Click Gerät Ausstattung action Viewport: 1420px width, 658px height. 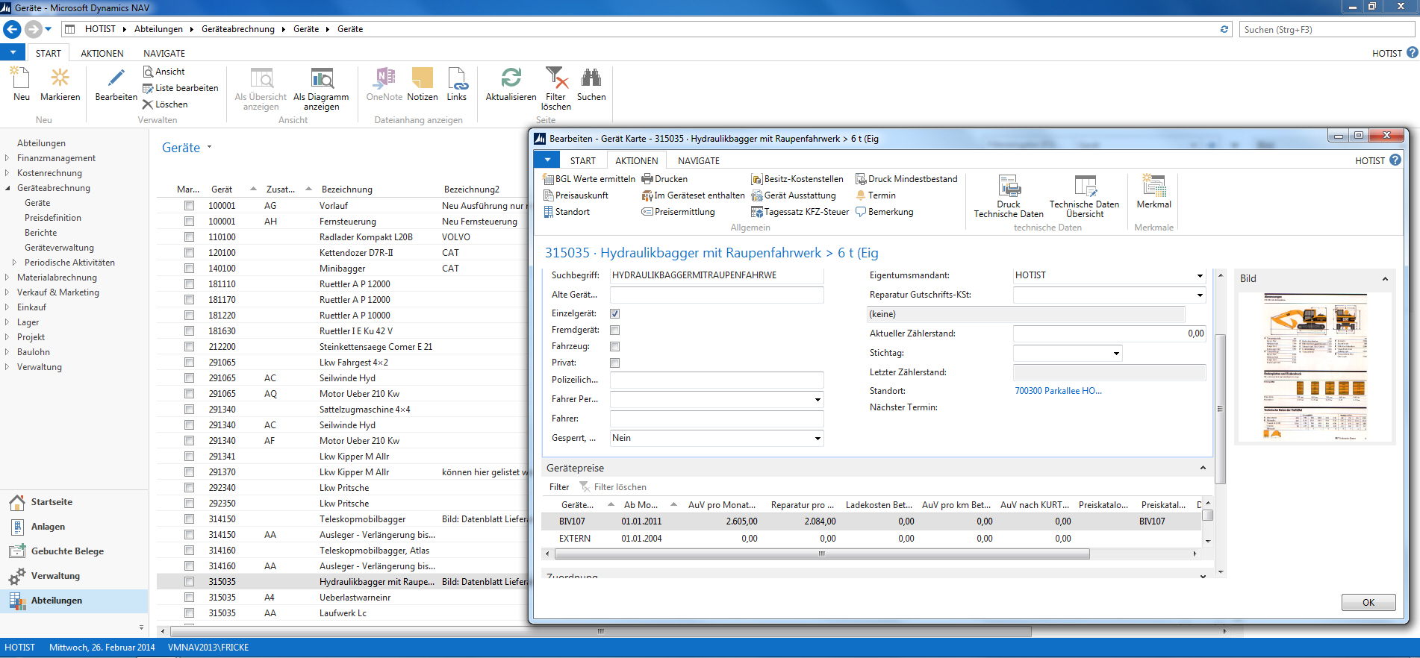pyautogui.click(x=794, y=195)
